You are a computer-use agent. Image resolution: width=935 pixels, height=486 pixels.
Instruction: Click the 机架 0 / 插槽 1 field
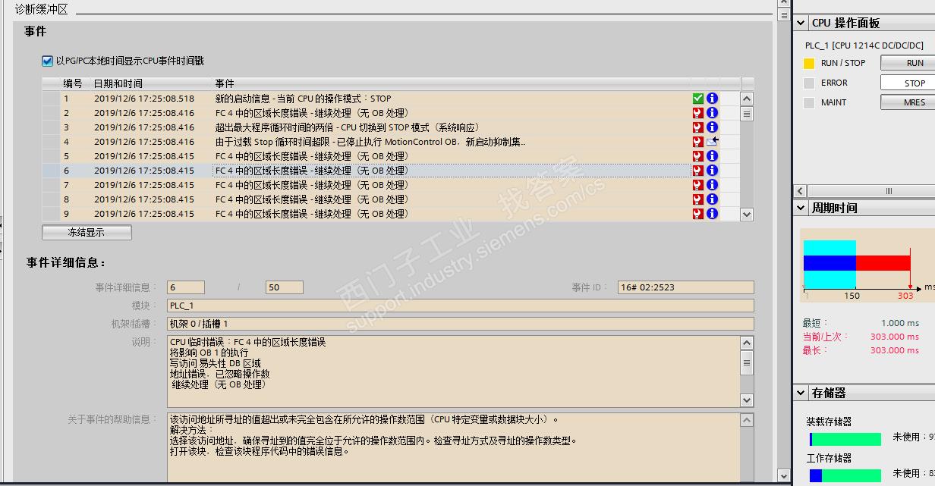click(461, 324)
